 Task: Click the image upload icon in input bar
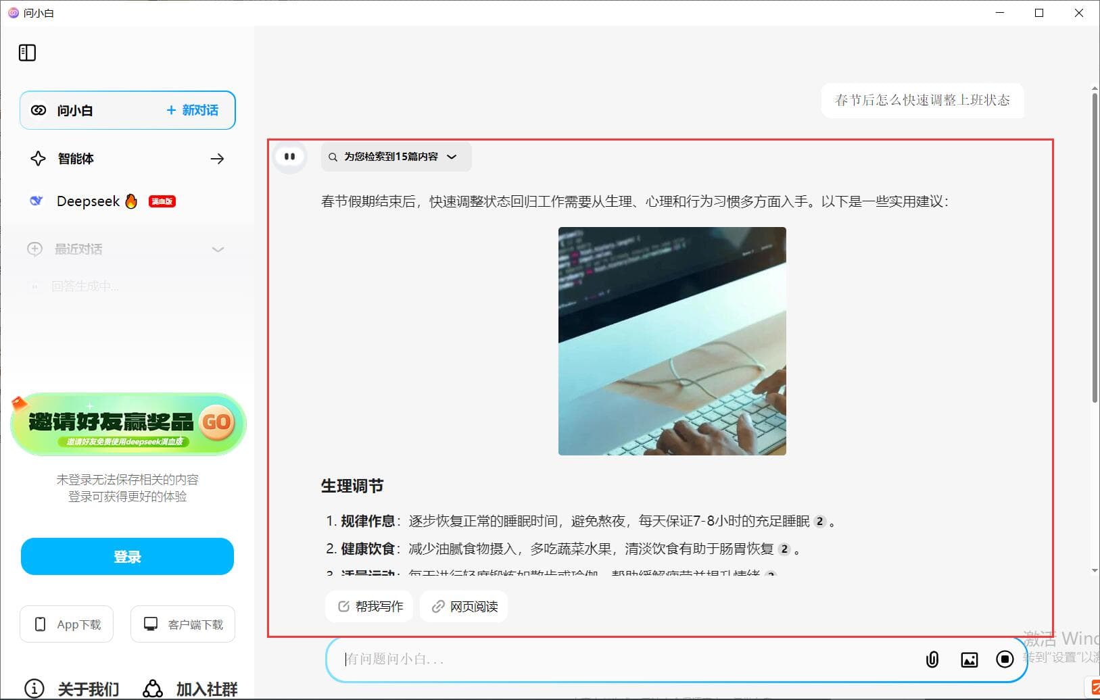pyautogui.click(x=970, y=659)
